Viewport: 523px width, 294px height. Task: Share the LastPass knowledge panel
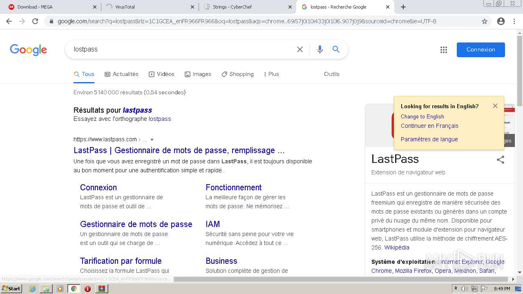501,160
